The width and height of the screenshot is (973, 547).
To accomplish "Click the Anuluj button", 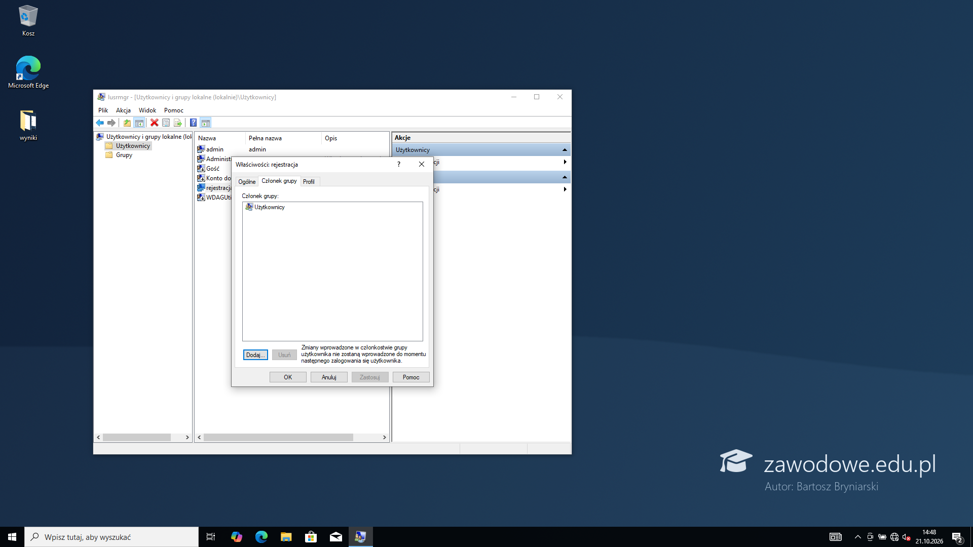I will point(329,377).
